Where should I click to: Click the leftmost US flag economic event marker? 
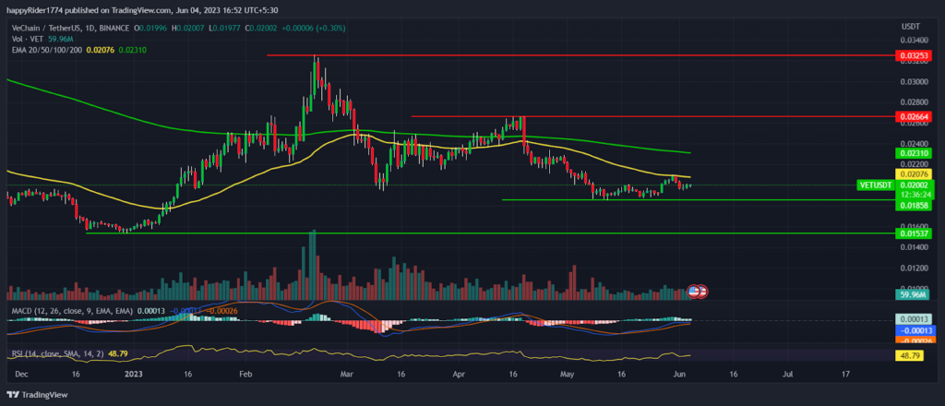(694, 291)
